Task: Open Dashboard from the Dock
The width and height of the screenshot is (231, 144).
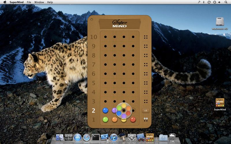Action: point(68,138)
